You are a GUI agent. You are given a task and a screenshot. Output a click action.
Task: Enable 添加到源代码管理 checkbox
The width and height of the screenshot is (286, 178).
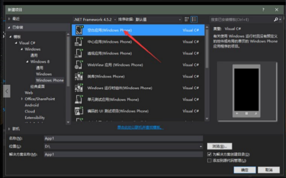210,160
